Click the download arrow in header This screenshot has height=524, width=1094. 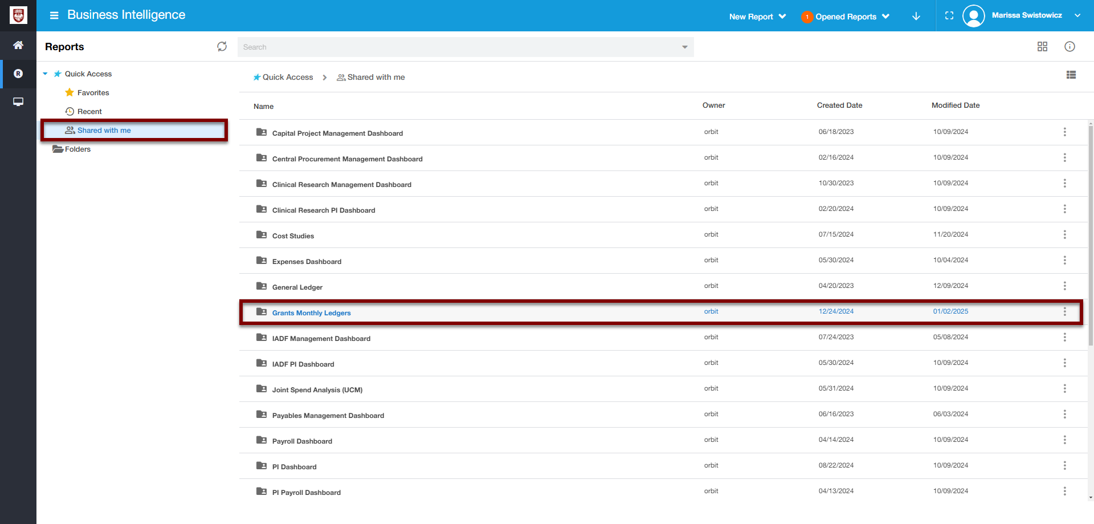pyautogui.click(x=916, y=17)
